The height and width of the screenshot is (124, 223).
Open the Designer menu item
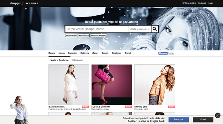pyautogui.click(x=117, y=53)
